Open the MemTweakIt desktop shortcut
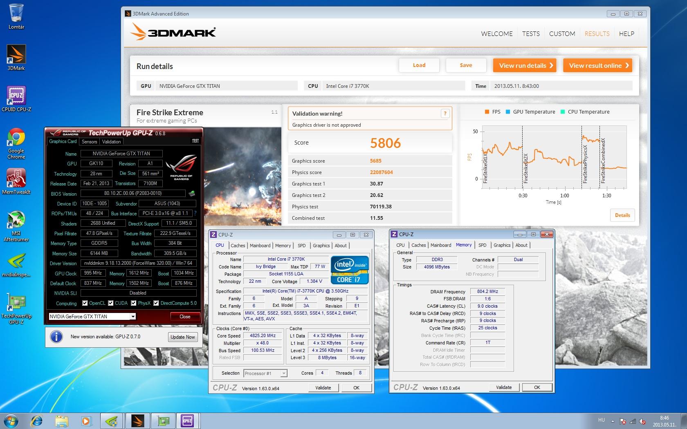The width and height of the screenshot is (687, 429). [x=16, y=181]
